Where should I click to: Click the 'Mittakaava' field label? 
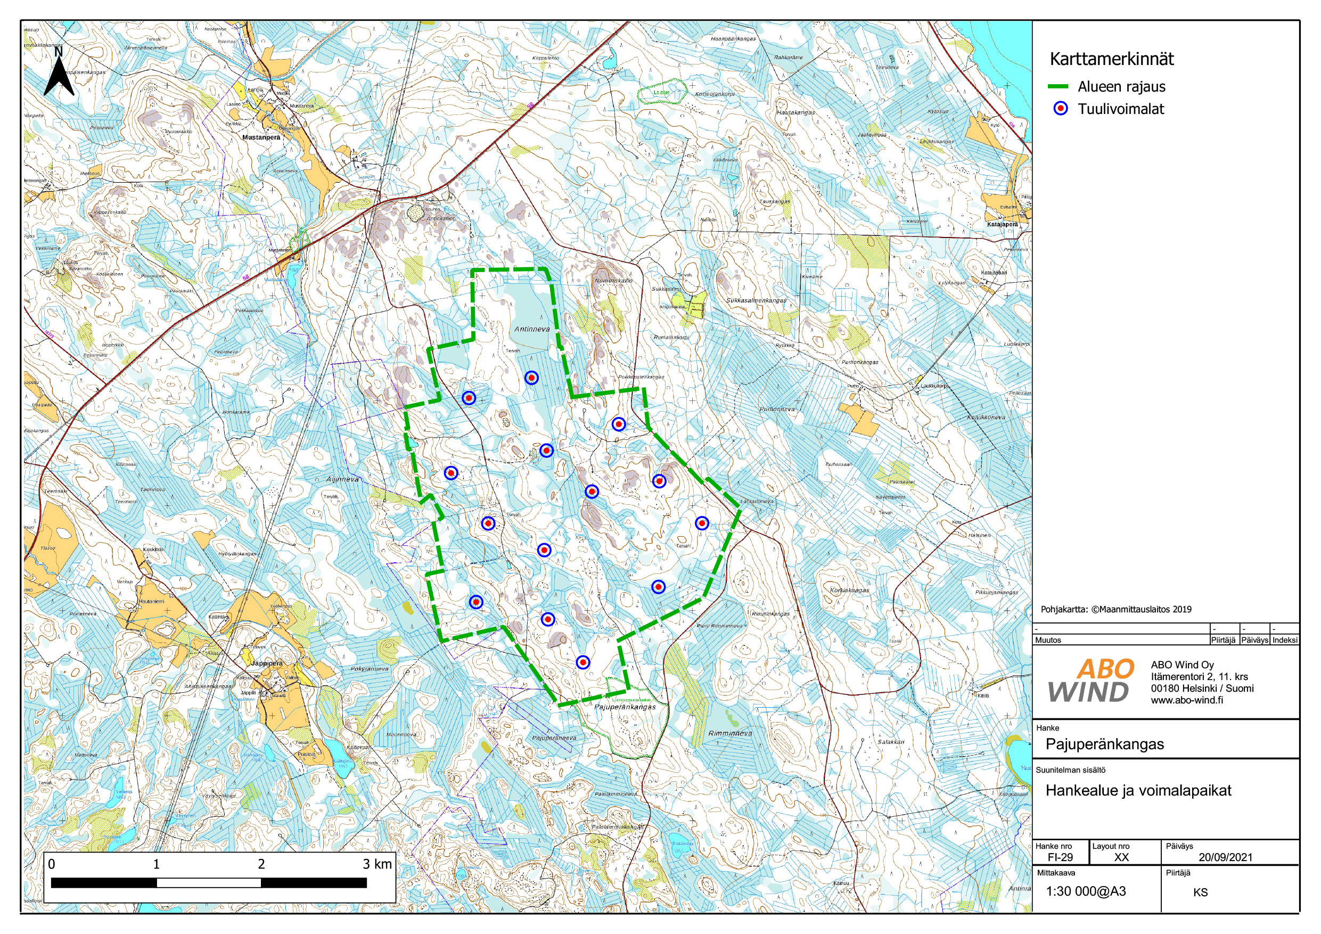tap(1056, 873)
